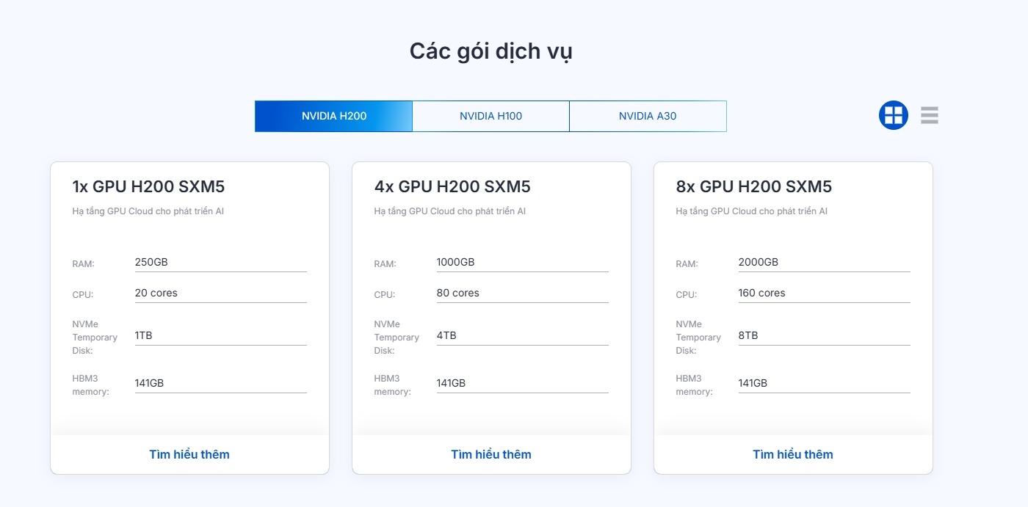
Task: Select the 4x GPU H200 SXM5 title
Action: click(x=452, y=186)
